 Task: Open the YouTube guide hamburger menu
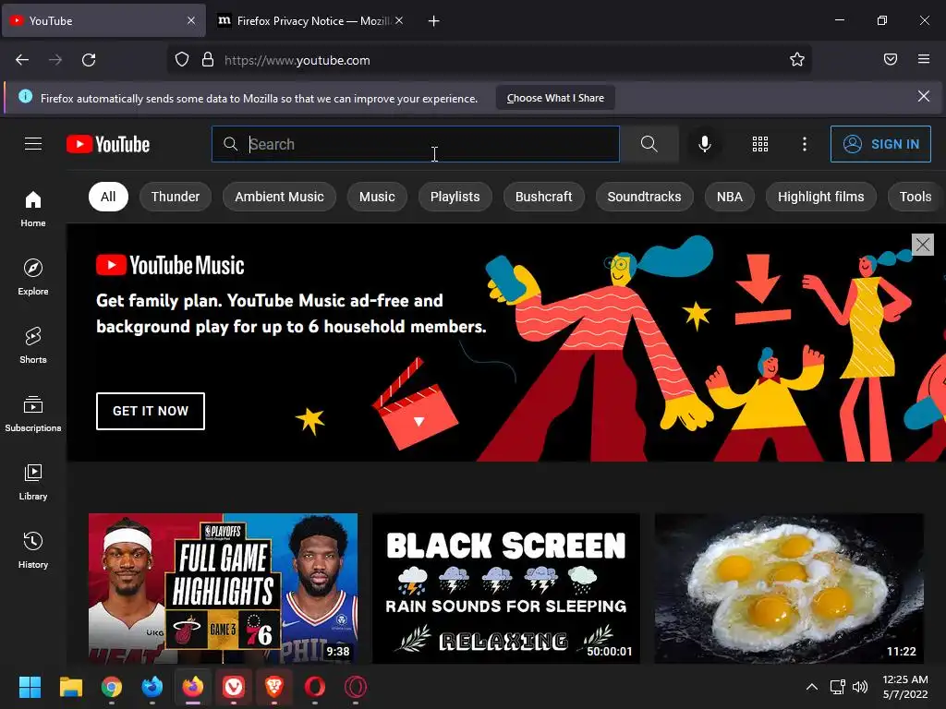coord(33,144)
